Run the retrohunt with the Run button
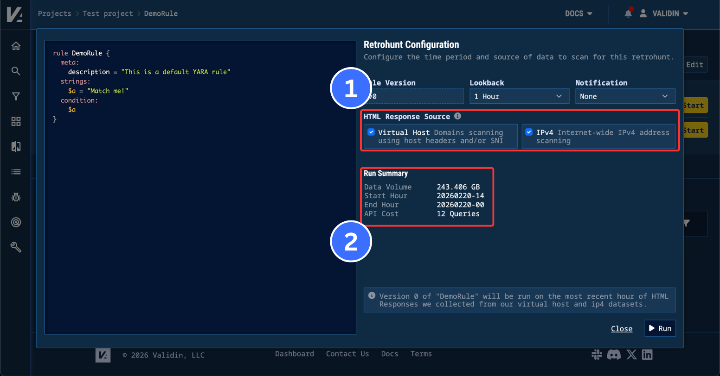The width and height of the screenshot is (720, 376). (x=660, y=328)
